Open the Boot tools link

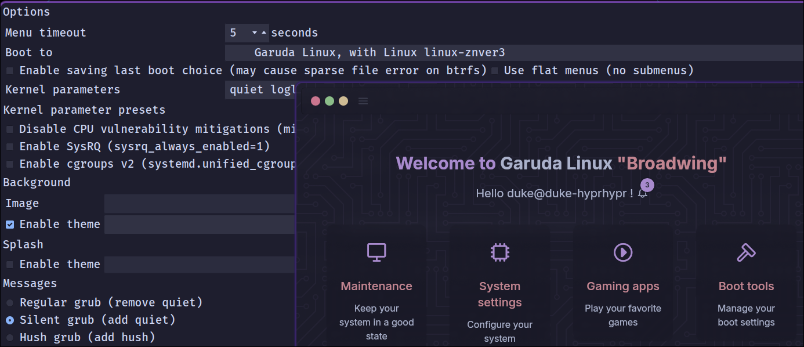[x=746, y=286]
